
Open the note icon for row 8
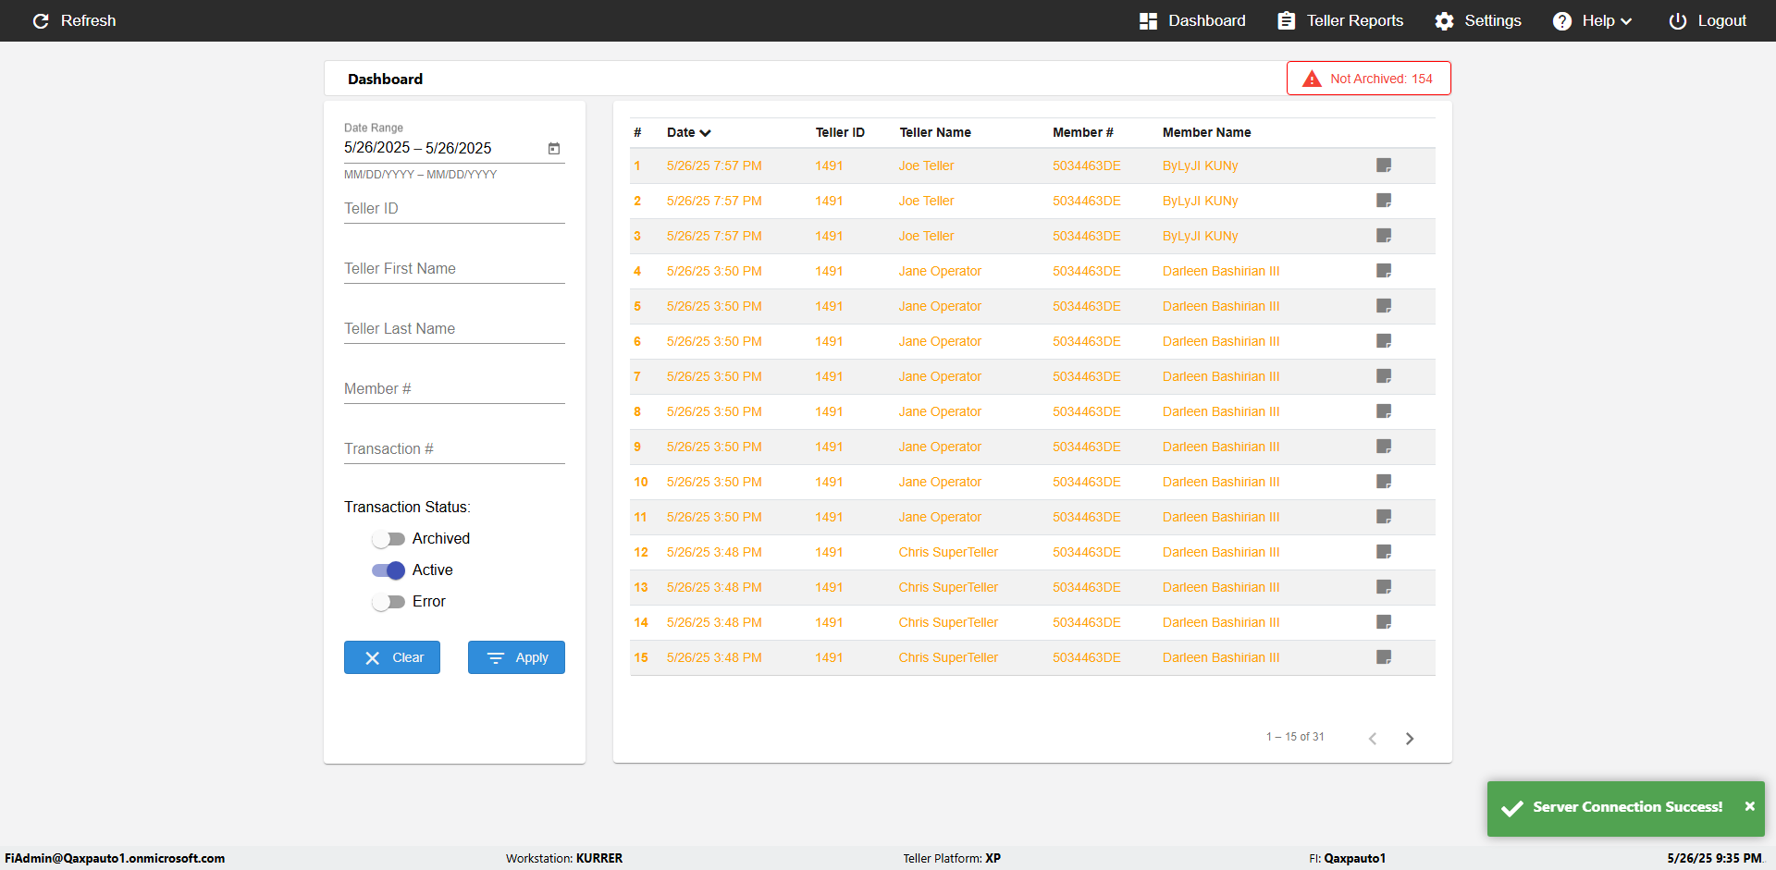[1384, 411]
